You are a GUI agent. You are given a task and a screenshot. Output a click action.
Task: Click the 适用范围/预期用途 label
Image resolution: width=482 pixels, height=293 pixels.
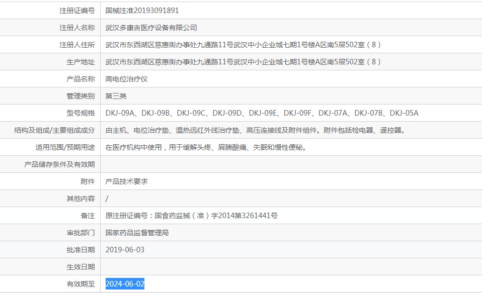click(65, 147)
